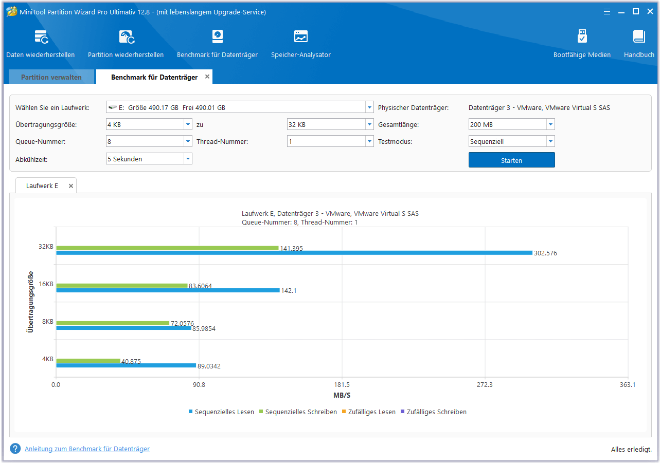Click the 16KB green write bar
This screenshot has width=660, height=464.
[122, 285]
